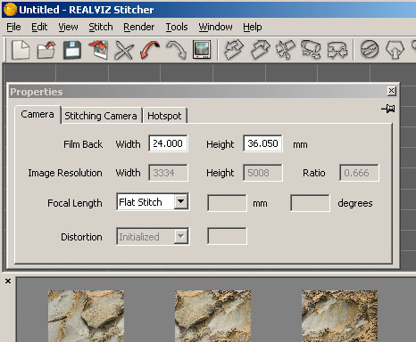Click the Film Back Width field
Screen dimensions: 416x342
coord(168,143)
